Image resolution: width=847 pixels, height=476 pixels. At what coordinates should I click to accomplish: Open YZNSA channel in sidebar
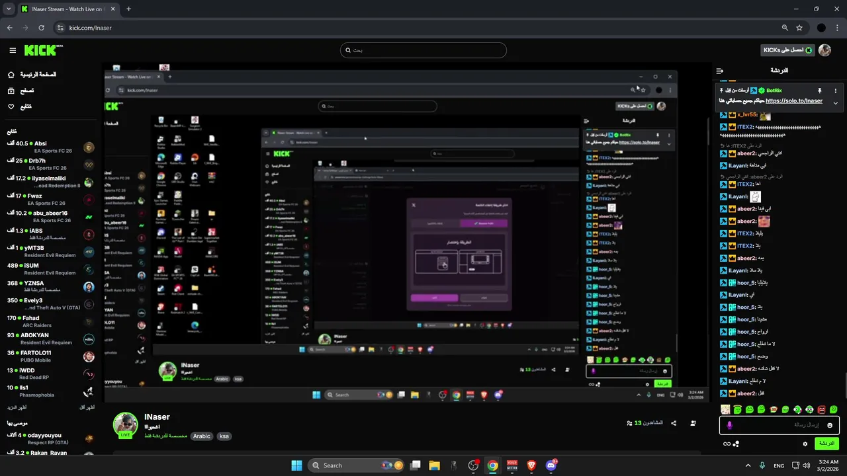(50, 286)
